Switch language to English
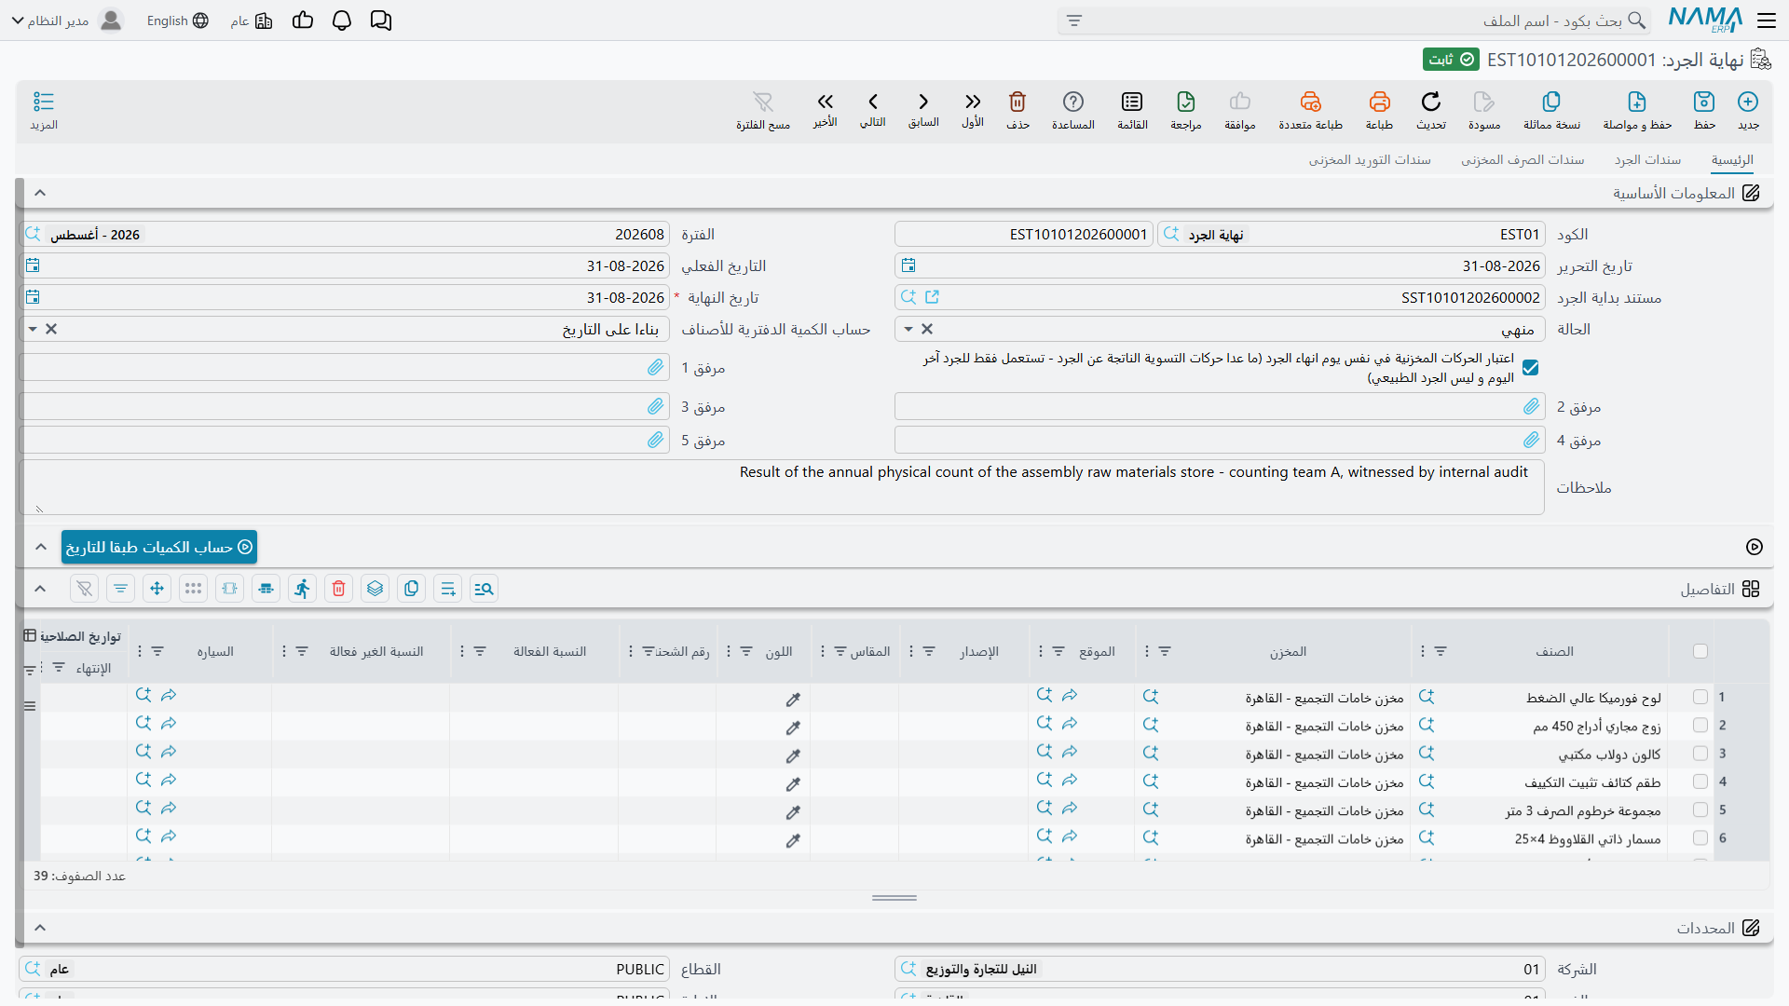 [x=177, y=20]
